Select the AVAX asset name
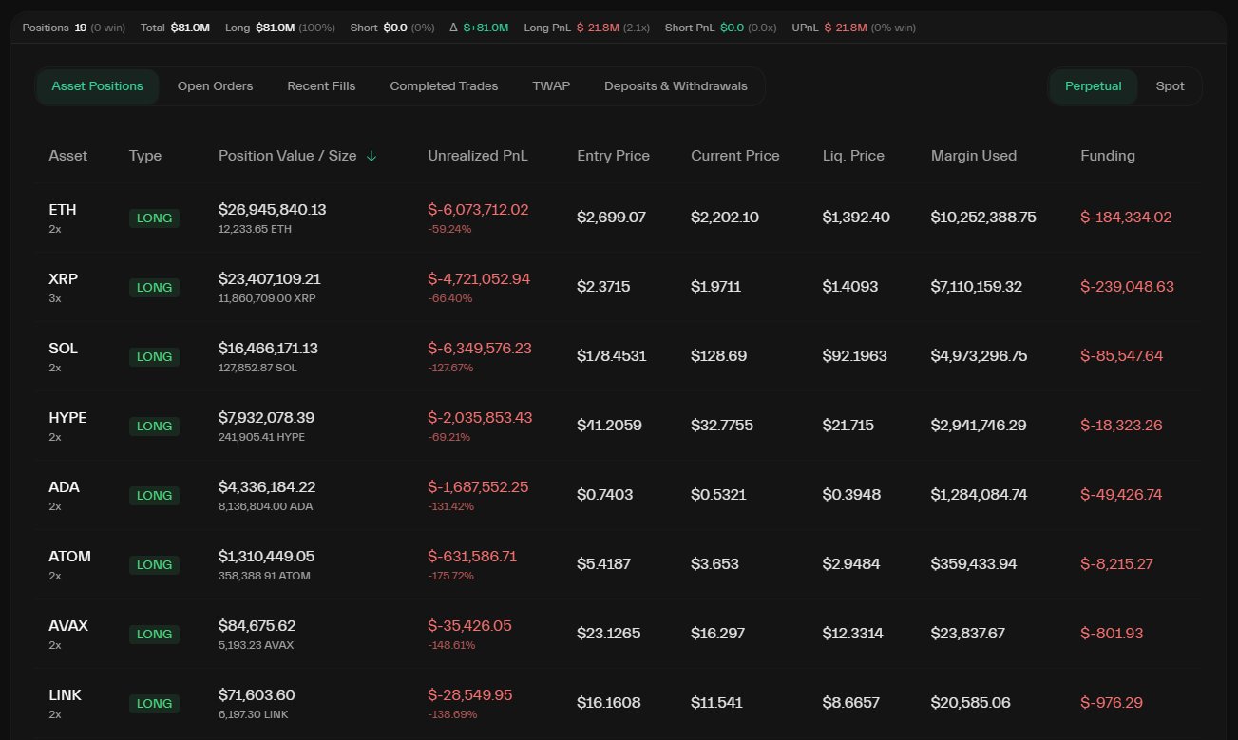1238x740 pixels. pos(68,626)
